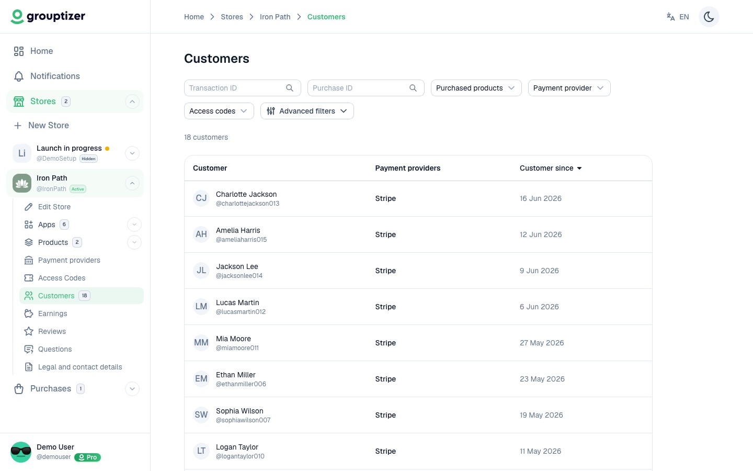
Task: Click the Questions chat icon
Action: [29, 349]
